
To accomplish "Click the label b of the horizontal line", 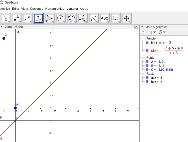I will tap(1, 117).
